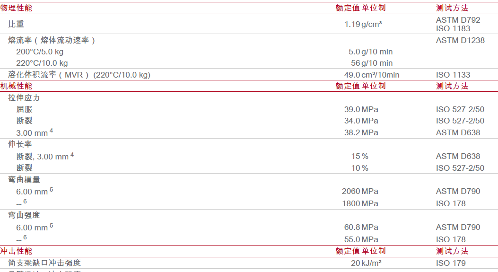The image size is (498, 272).
Task: Select the 1.19 g/cm³ density value
Action: [x=363, y=24]
